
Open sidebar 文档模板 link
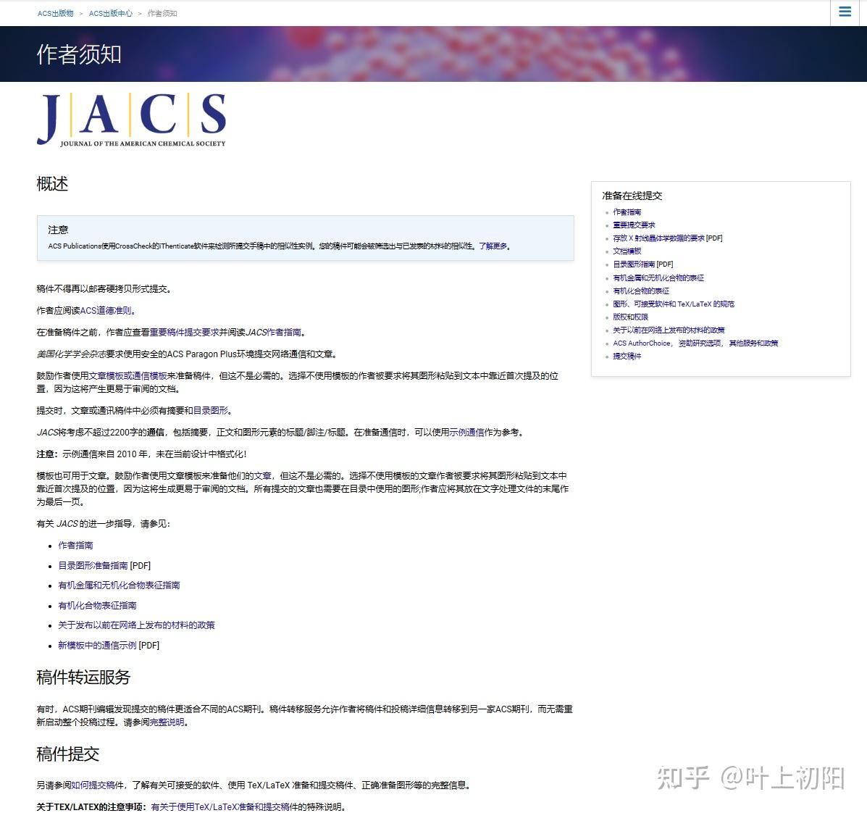tap(627, 251)
